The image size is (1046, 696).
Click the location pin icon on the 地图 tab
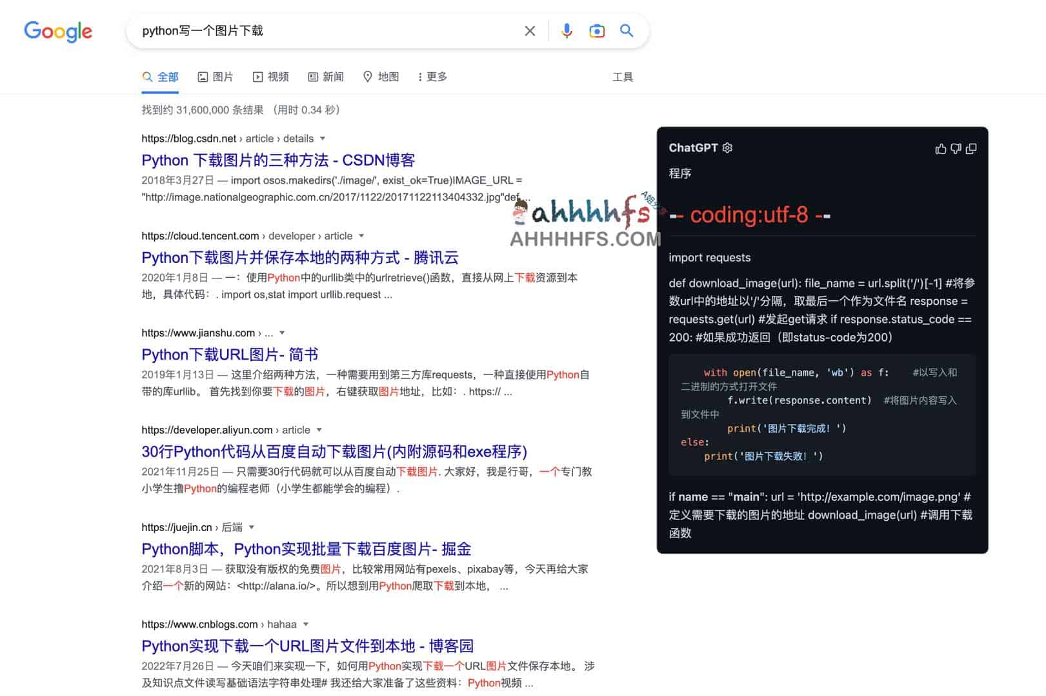coord(368,77)
